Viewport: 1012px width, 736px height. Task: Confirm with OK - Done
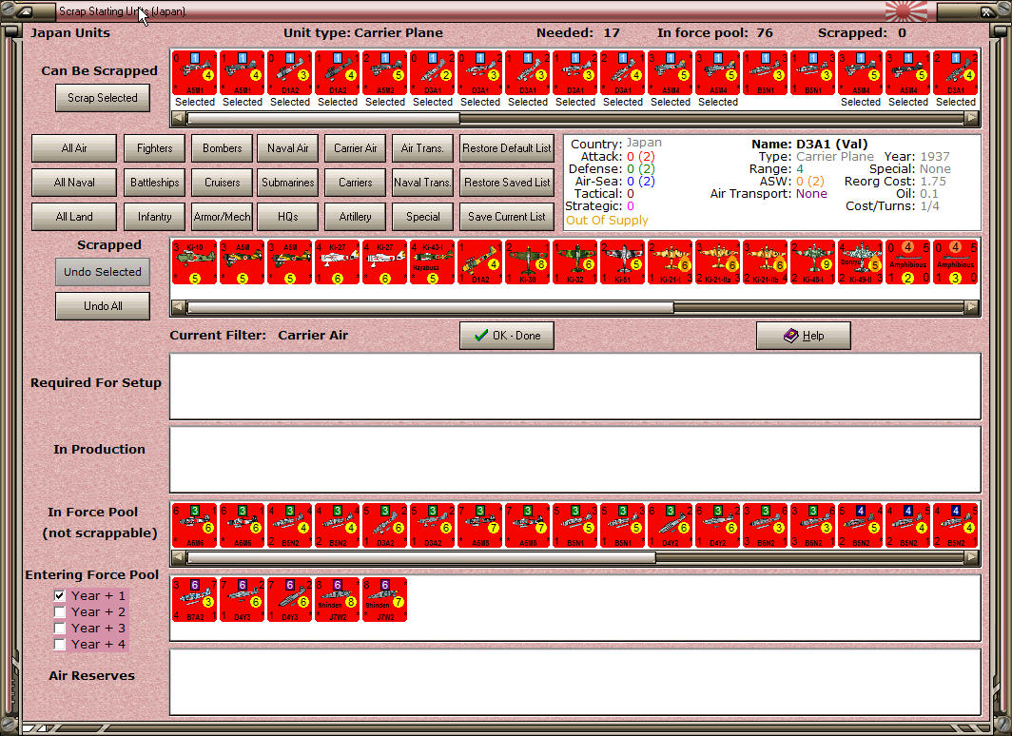[x=507, y=336]
